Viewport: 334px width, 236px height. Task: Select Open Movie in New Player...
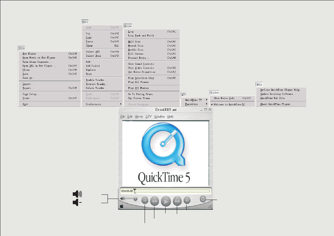point(49,58)
